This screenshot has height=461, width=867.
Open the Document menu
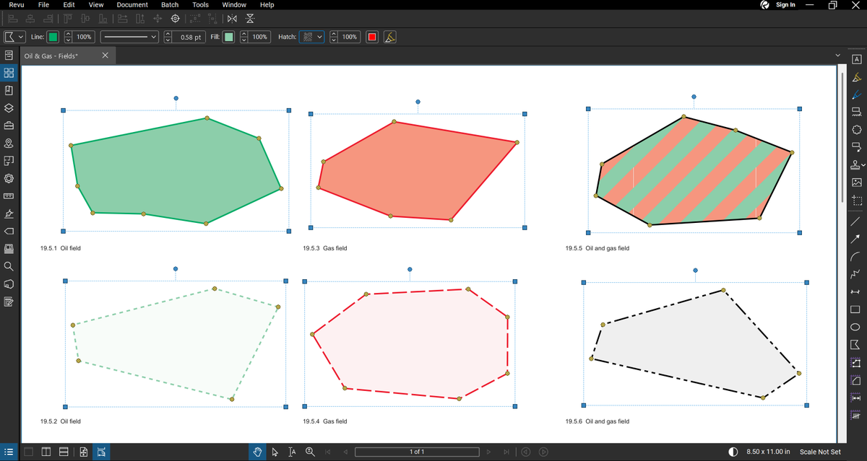coord(132,5)
